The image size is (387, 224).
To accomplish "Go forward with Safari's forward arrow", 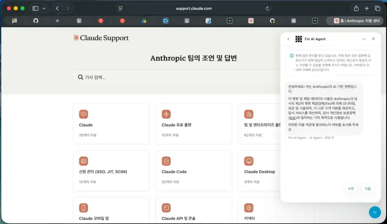I will click(68, 8).
